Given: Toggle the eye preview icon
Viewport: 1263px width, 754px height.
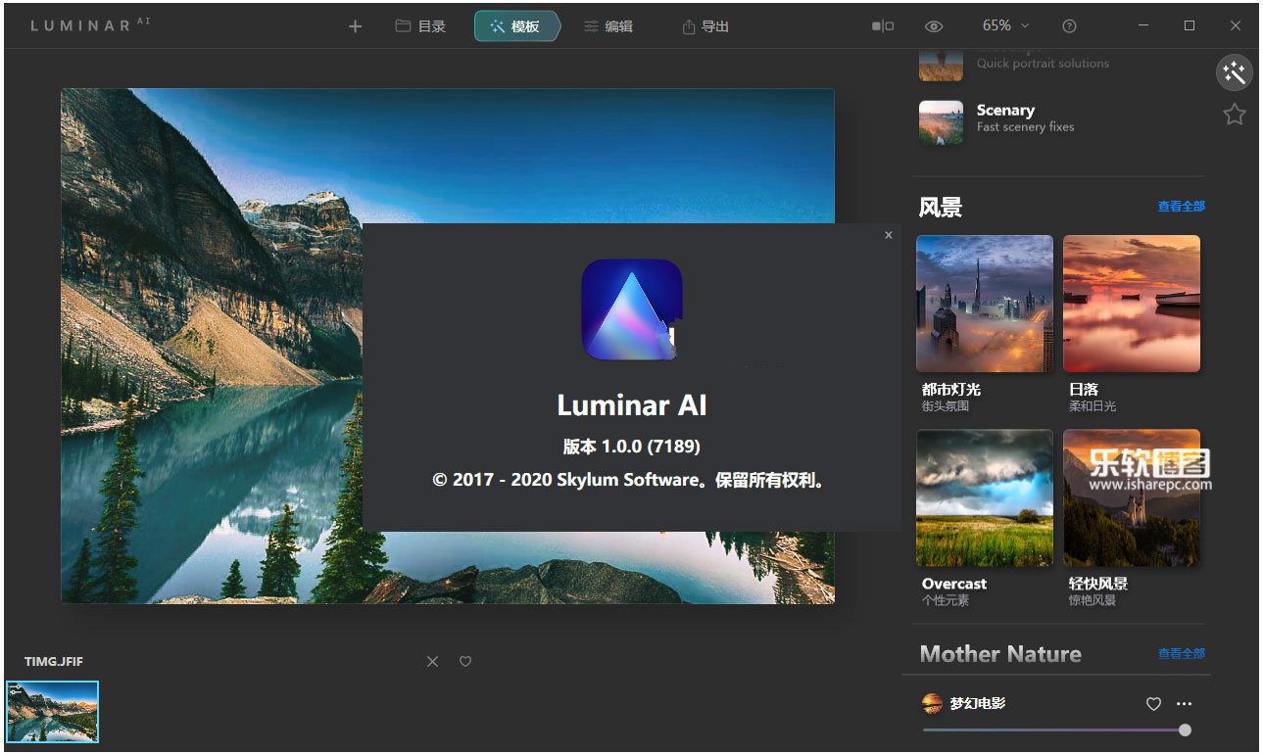Looking at the screenshot, I should (x=934, y=26).
